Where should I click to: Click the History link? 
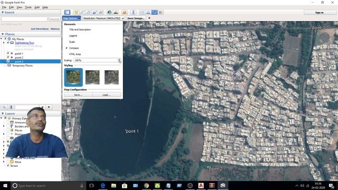click(55, 28)
